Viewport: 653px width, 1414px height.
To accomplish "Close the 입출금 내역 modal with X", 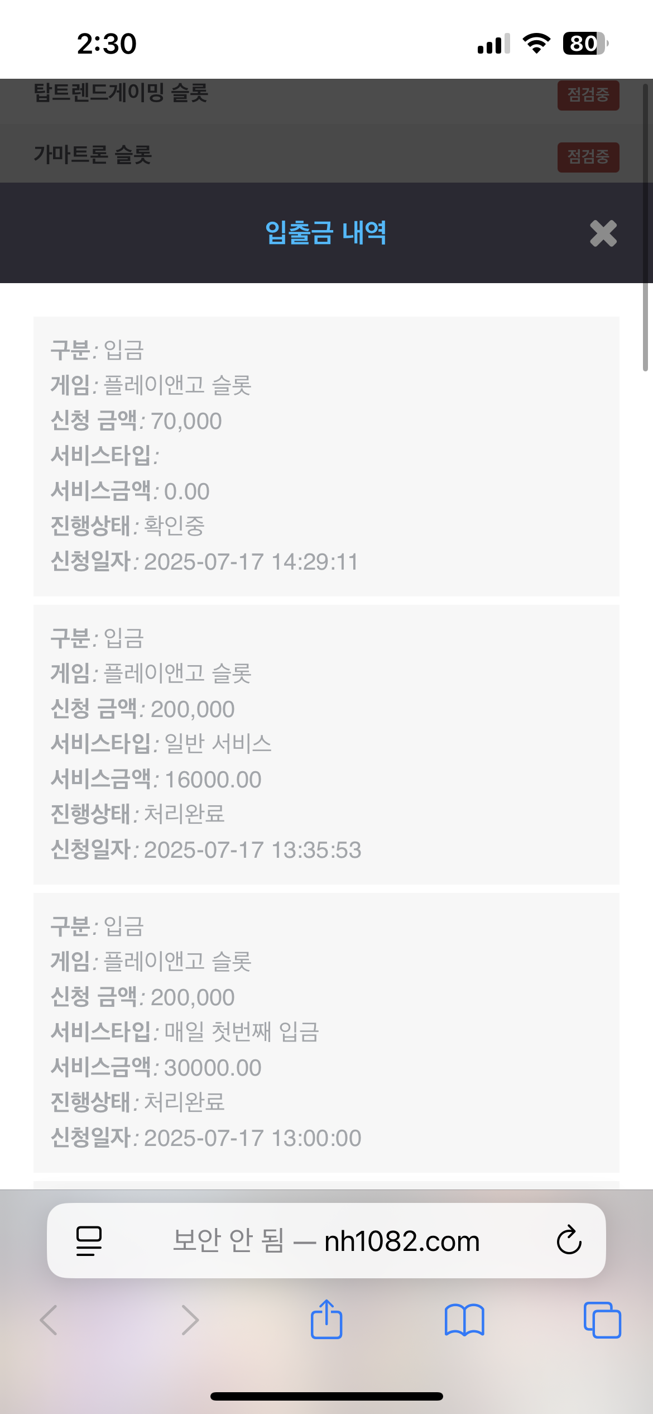I will 603,233.
